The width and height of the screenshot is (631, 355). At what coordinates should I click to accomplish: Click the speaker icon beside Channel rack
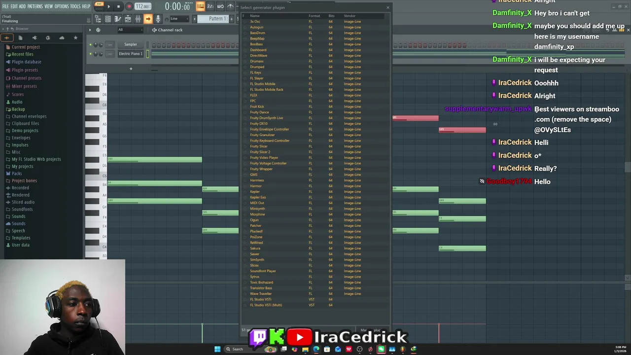pos(154,30)
